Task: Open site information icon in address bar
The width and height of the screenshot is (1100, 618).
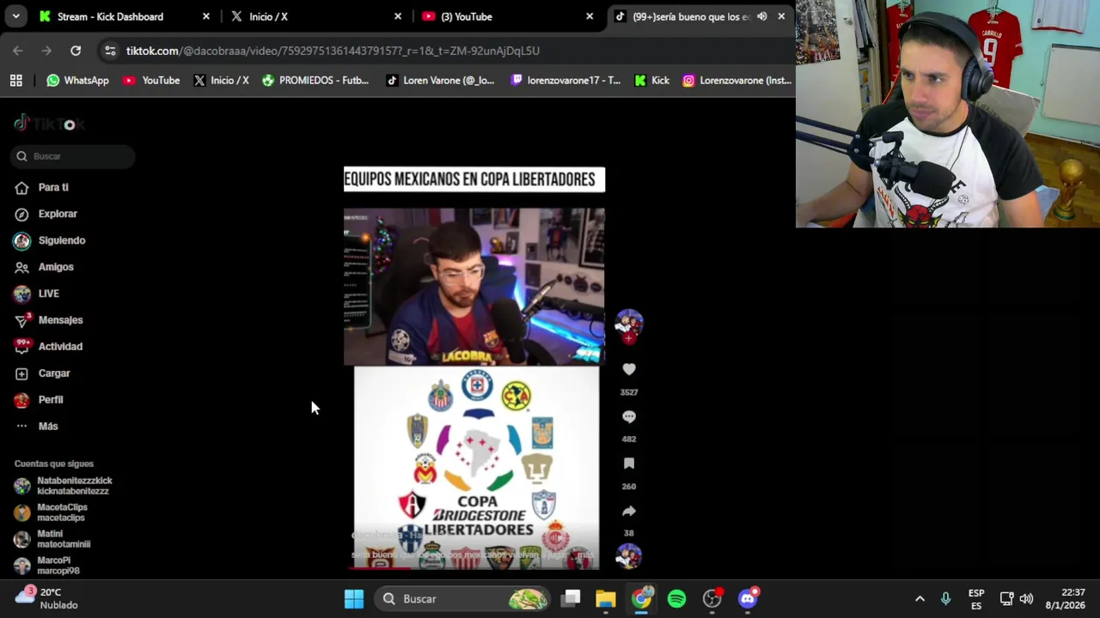Action: click(x=110, y=51)
